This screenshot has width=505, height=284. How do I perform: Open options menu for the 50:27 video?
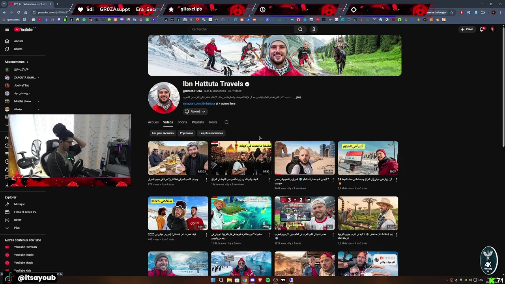click(397, 180)
